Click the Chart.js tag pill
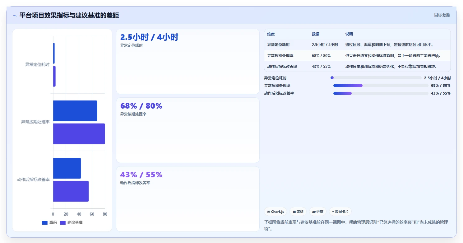The image size is (463, 243). [x=275, y=212]
